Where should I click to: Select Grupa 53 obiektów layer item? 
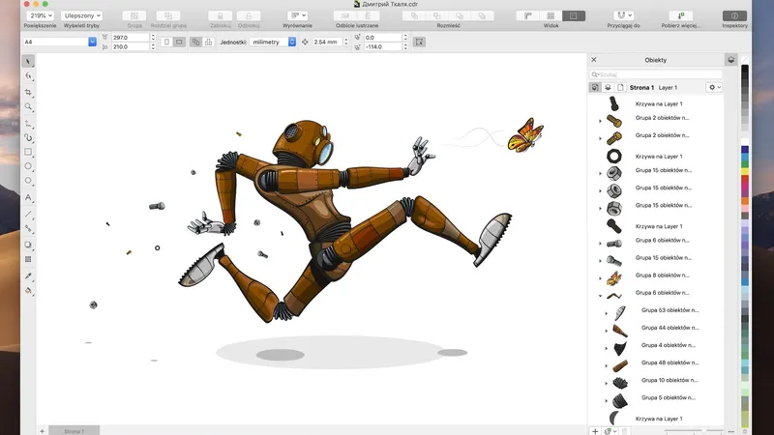click(669, 310)
